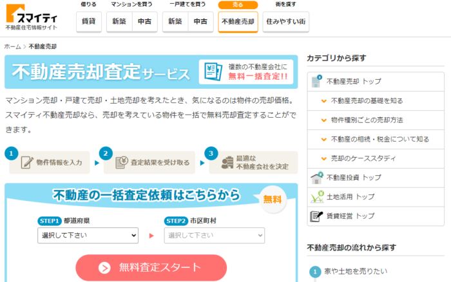Image resolution: width=451 pixels, height=282 pixels.
Task: Click the pencil icon in 物件情報を入力 step
Action: (x=27, y=162)
